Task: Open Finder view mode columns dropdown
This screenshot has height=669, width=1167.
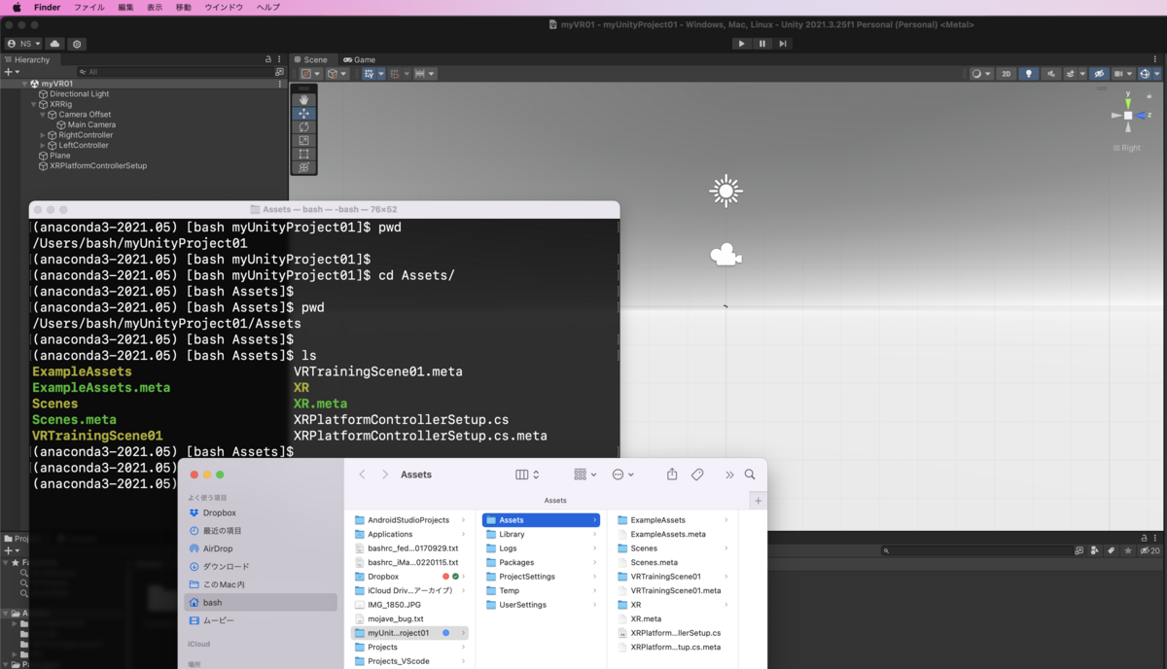Action: pos(527,475)
